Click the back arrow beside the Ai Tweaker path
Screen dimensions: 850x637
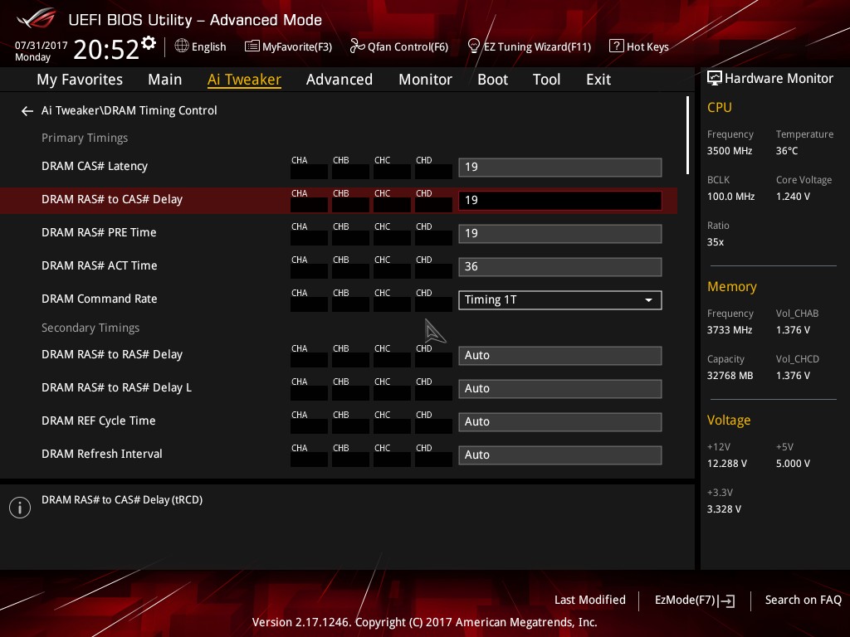[x=27, y=110]
